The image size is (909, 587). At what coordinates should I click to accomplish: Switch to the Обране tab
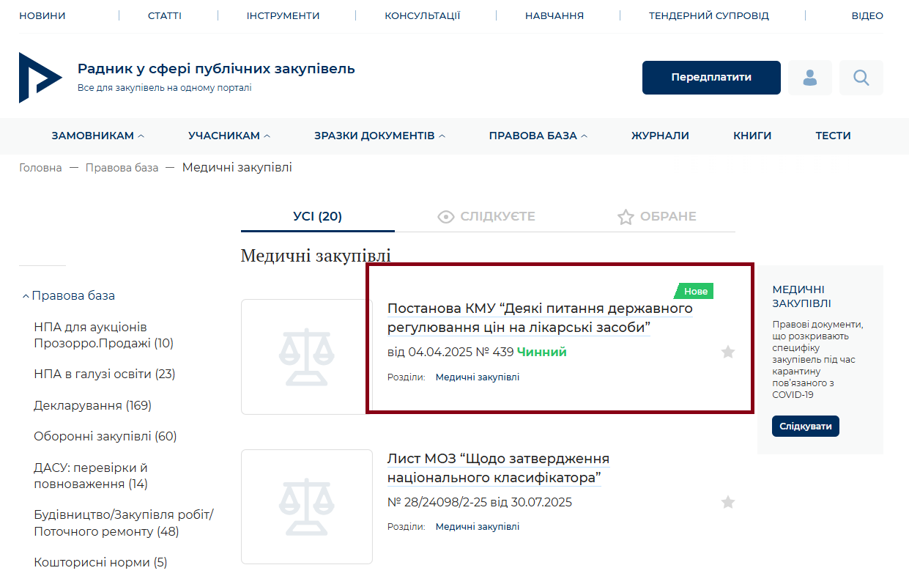pos(656,217)
